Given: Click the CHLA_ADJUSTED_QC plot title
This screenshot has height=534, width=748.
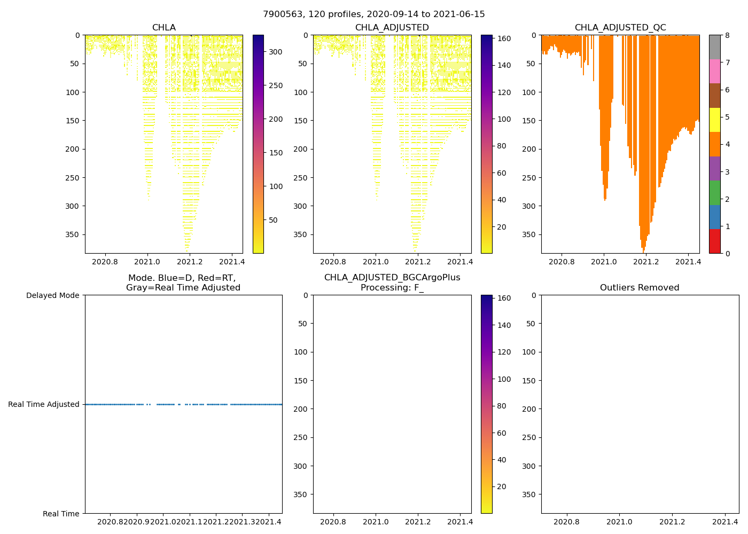Looking at the screenshot, I should pos(620,28).
